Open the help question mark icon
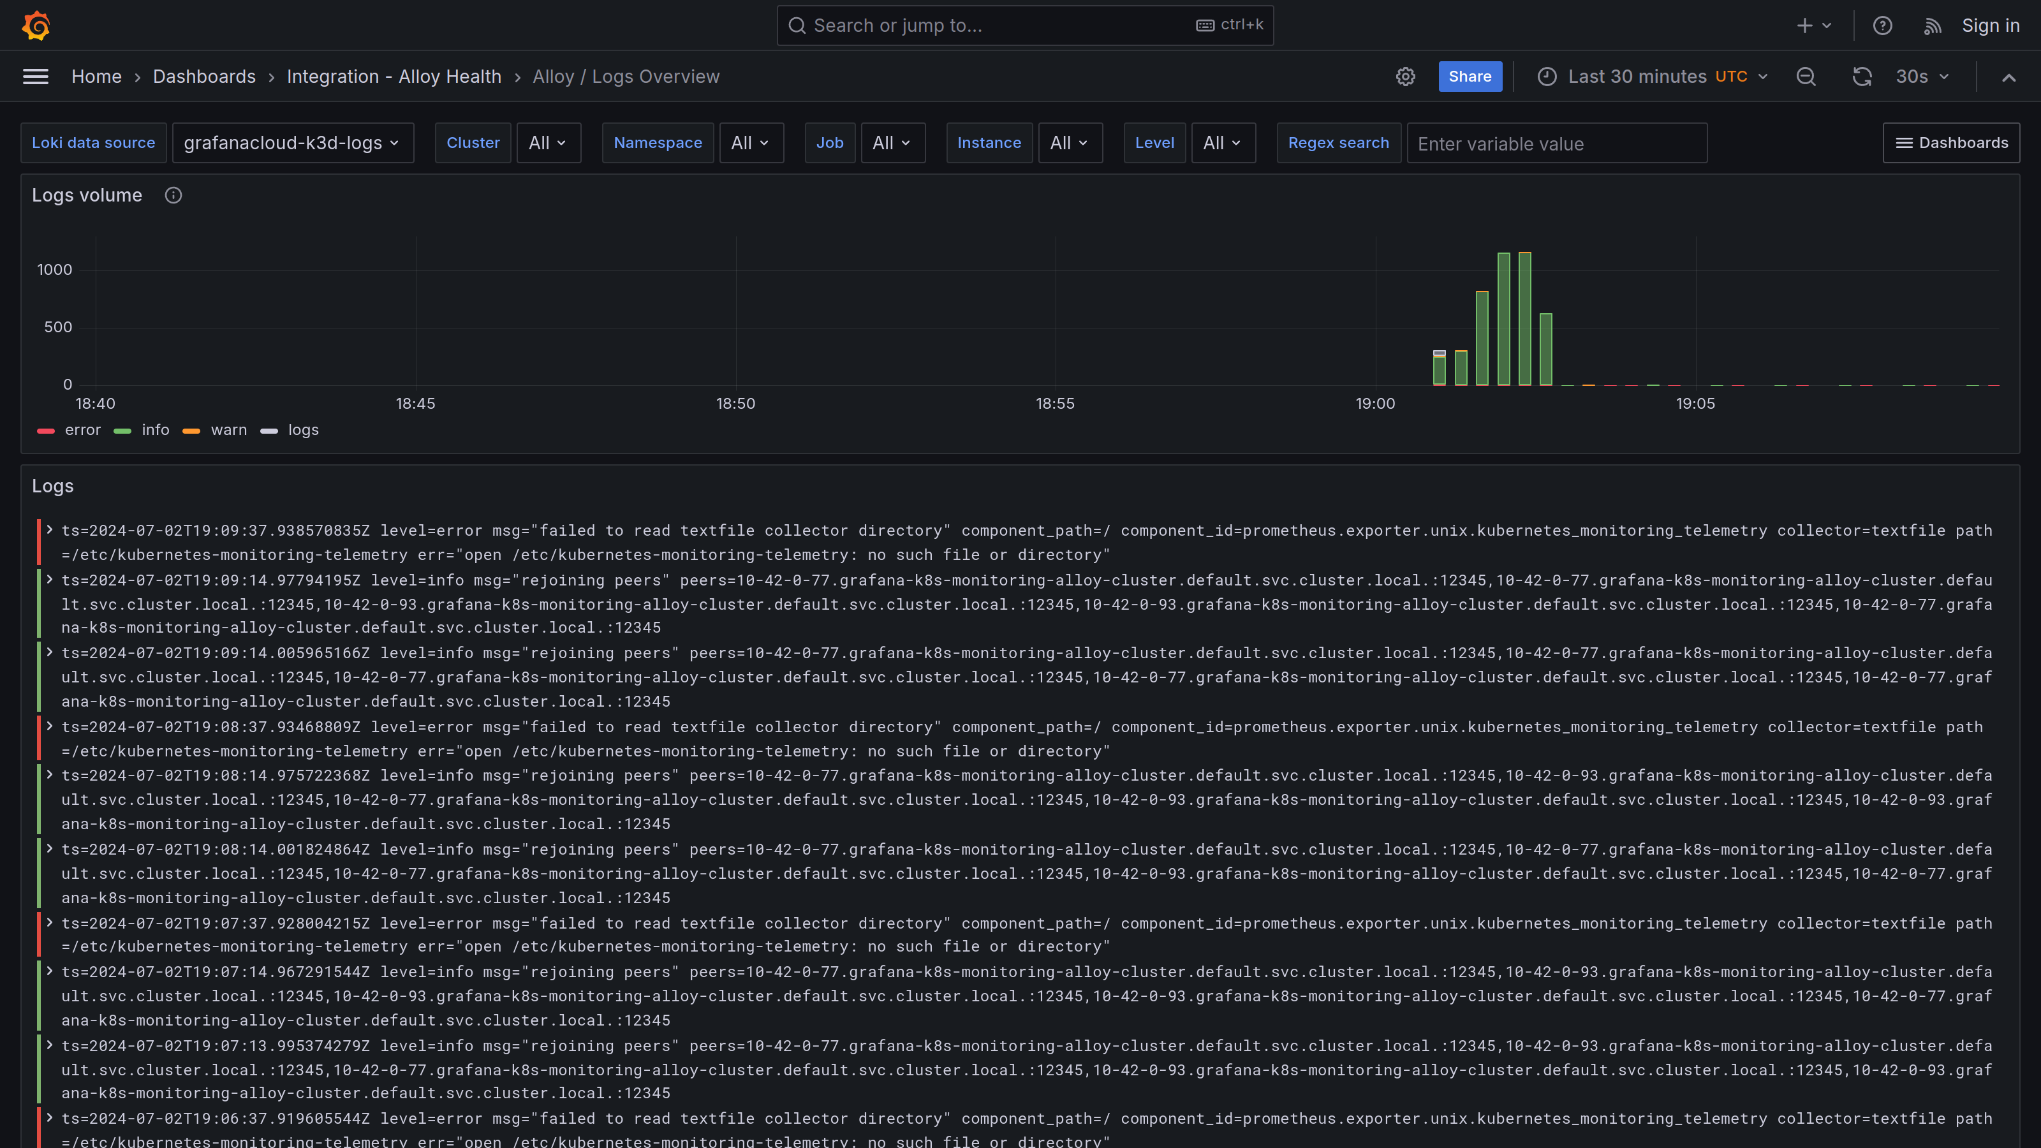Image resolution: width=2041 pixels, height=1148 pixels. pyautogui.click(x=1883, y=26)
